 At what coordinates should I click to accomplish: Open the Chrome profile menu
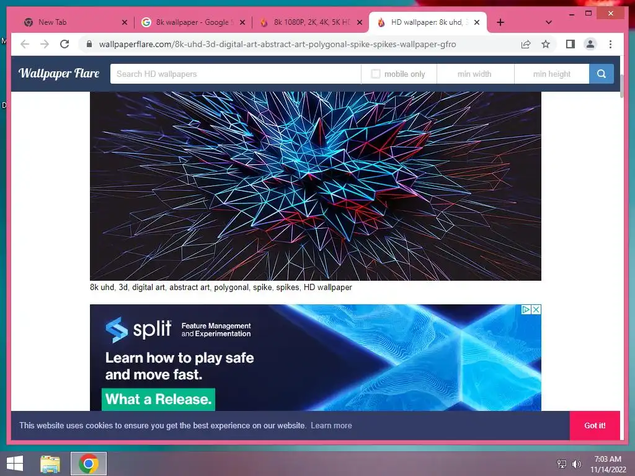click(x=590, y=44)
